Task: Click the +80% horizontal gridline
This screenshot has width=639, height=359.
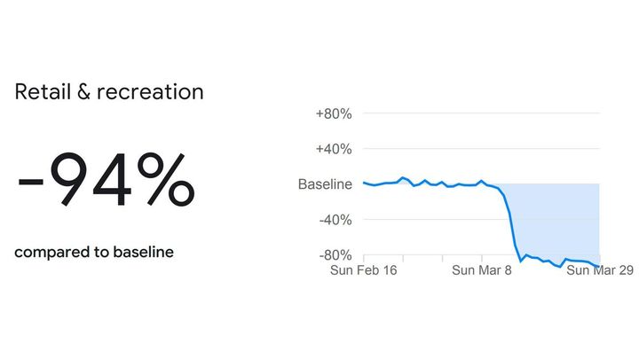Action: tap(479, 113)
